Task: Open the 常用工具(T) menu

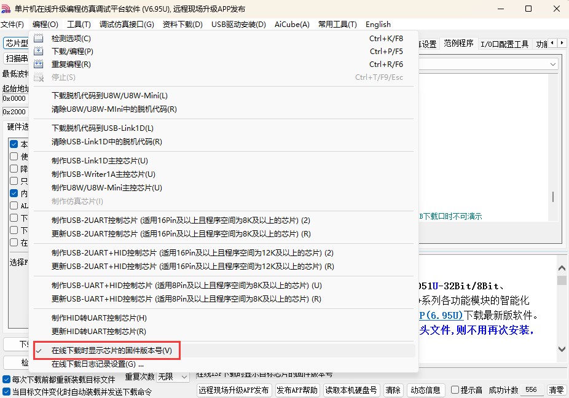Action: [337, 25]
